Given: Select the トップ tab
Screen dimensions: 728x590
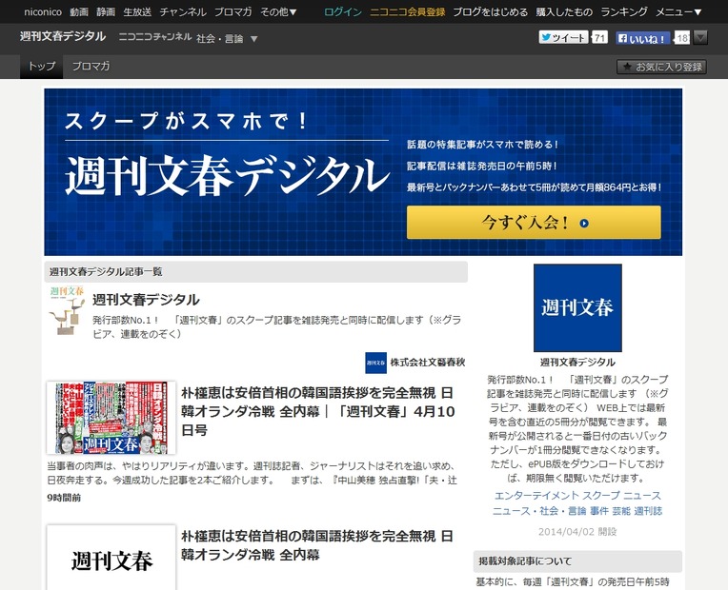Looking at the screenshot, I should 41,67.
